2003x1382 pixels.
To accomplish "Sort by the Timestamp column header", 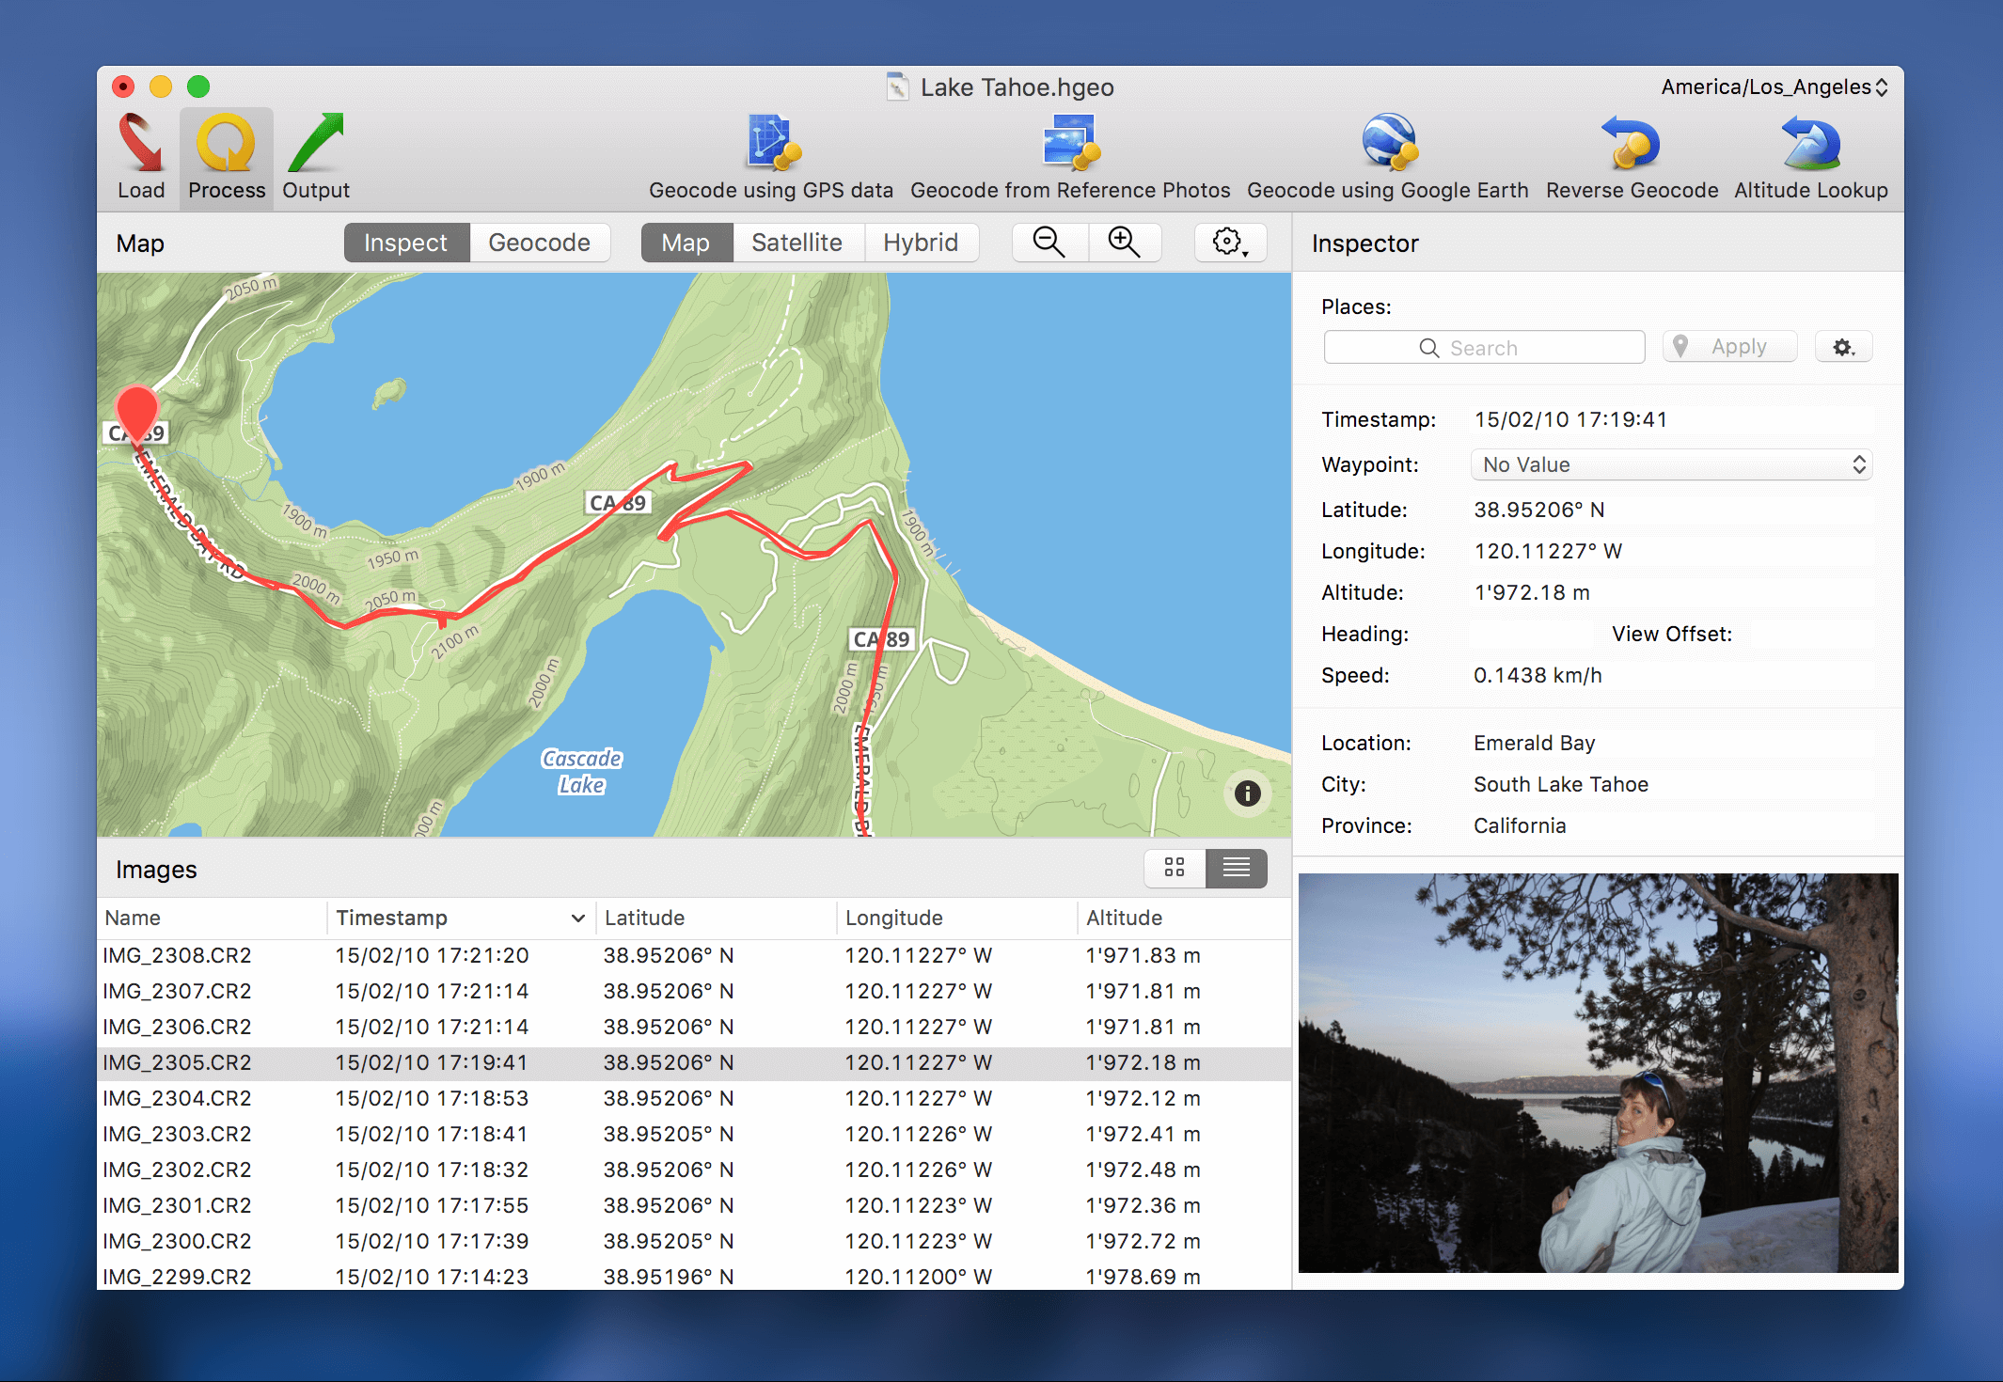I will [x=461, y=918].
